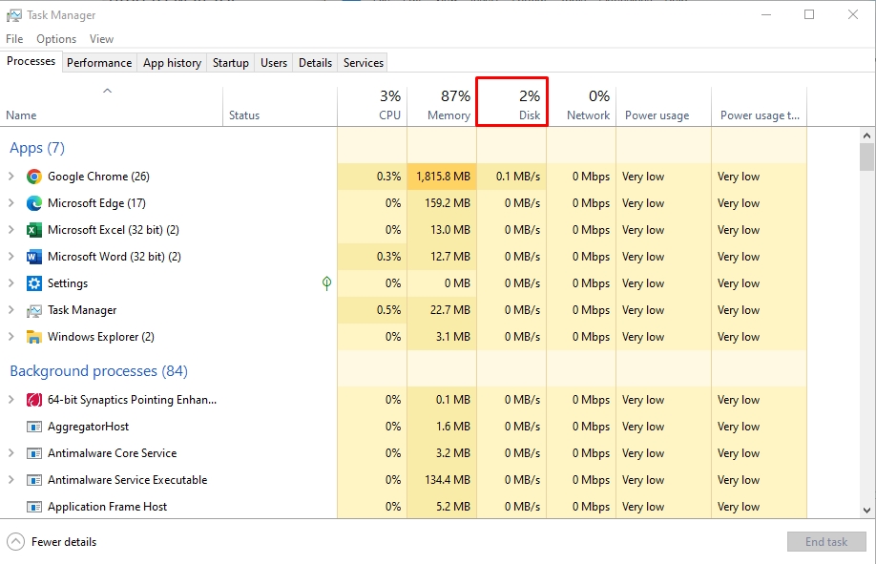
Task: Select the Processes tab
Action: click(31, 61)
